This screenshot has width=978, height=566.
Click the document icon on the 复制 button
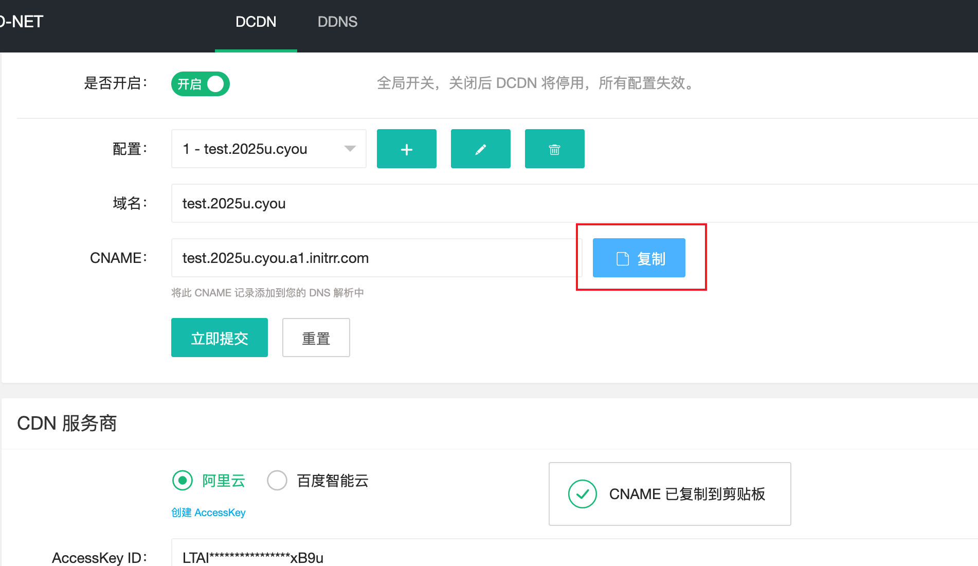coord(623,258)
